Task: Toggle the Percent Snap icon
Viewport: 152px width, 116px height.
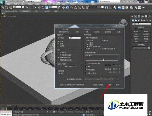Action: click(79, 8)
